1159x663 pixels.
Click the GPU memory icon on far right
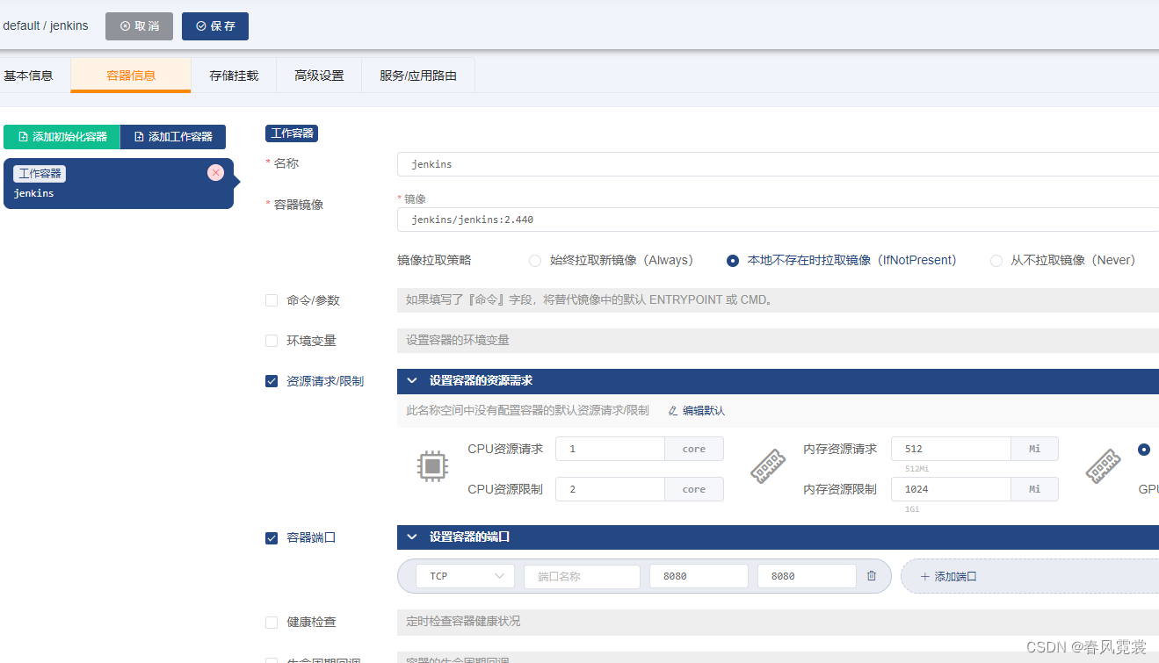point(1103,468)
